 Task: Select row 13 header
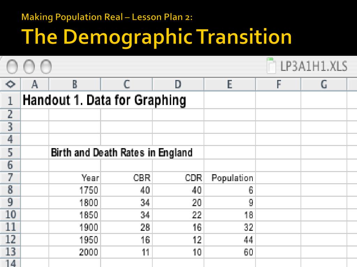tap(10, 252)
